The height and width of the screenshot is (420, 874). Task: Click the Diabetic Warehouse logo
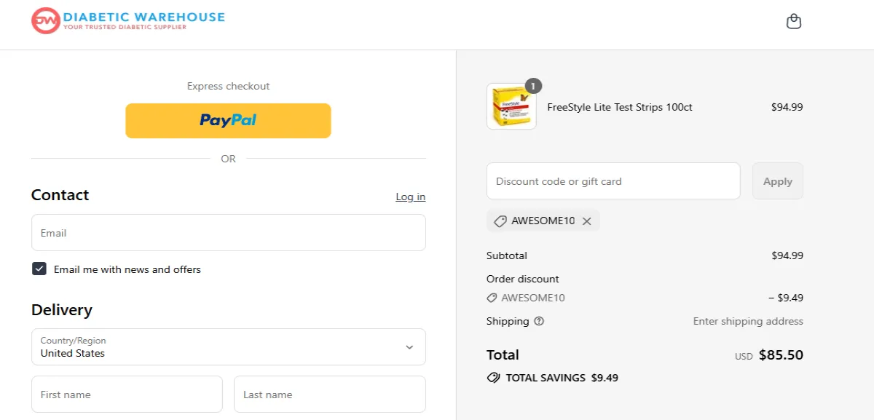(127, 21)
